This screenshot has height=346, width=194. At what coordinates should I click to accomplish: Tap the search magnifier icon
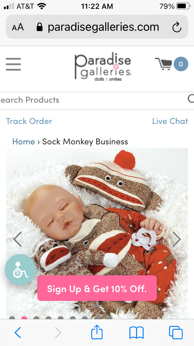[x=191, y=99]
